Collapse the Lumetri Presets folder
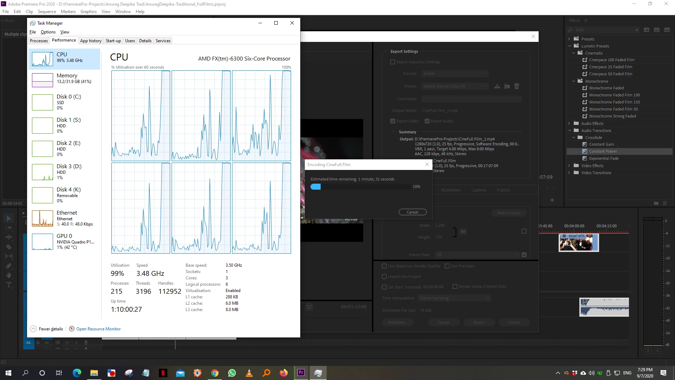The width and height of the screenshot is (675, 380). [569, 46]
